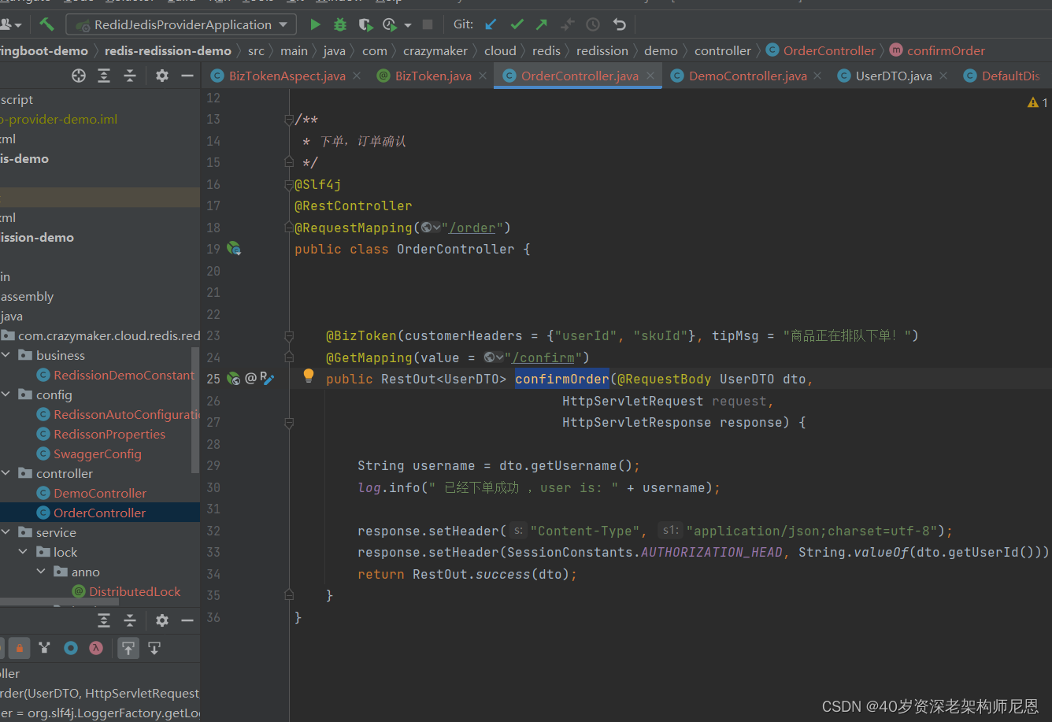Viewport: 1052px width, 722px height.
Task: Toggle Autoscroll to Source in Structure
Action: [x=128, y=648]
